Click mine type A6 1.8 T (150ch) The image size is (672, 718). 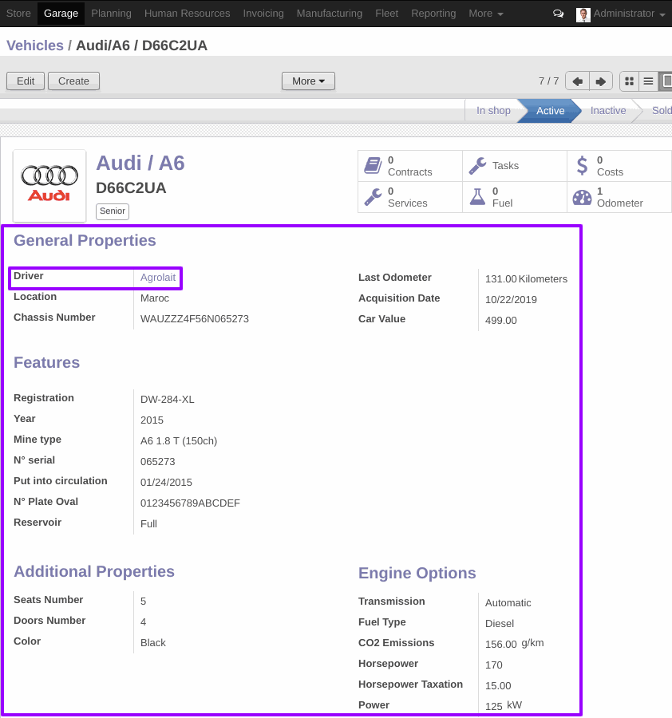click(179, 441)
